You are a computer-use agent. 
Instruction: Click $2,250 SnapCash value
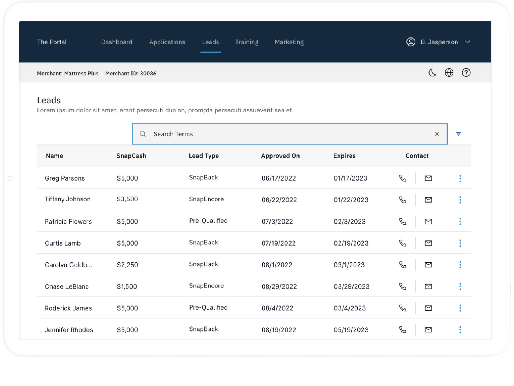coord(127,265)
